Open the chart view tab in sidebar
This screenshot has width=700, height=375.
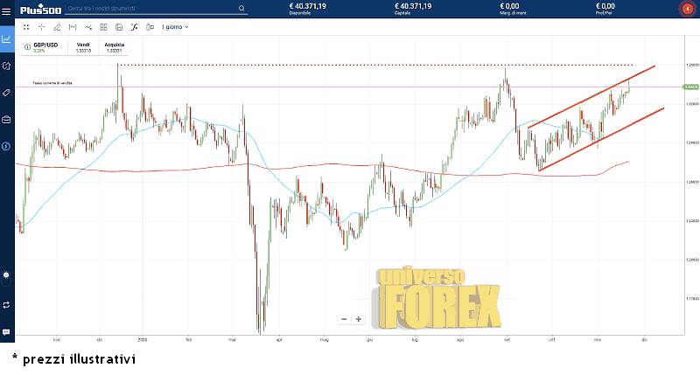7,38
